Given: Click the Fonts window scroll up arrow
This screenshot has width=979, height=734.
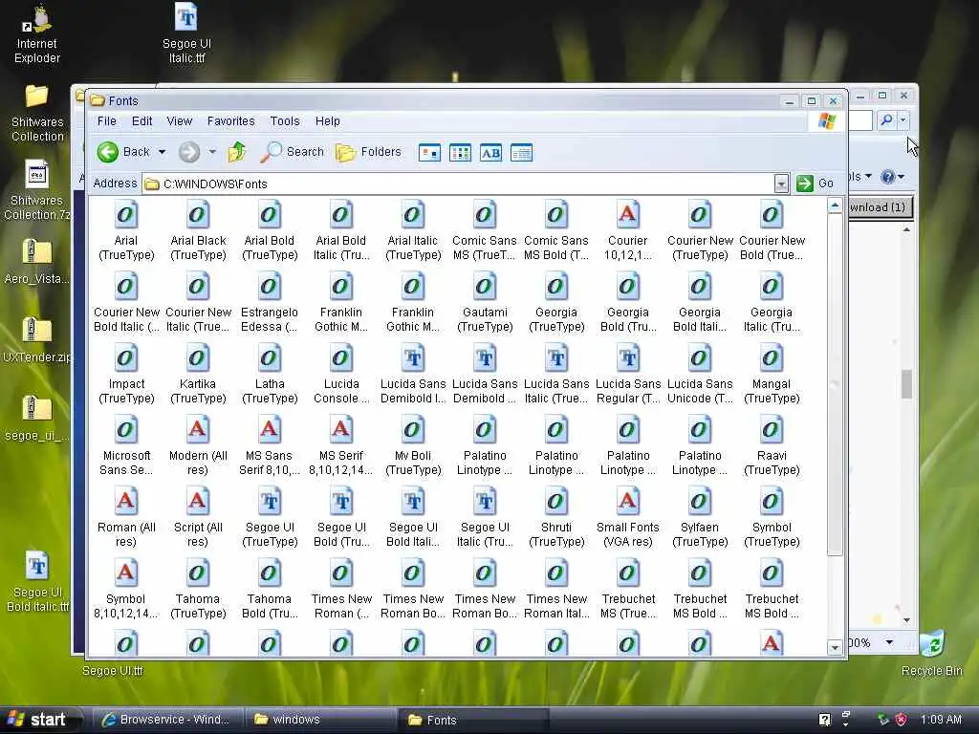Looking at the screenshot, I should point(835,206).
